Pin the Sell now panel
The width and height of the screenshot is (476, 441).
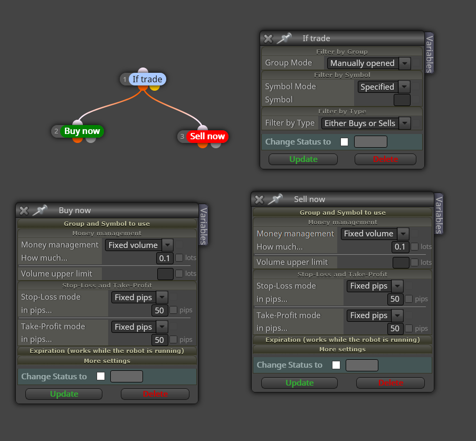click(x=275, y=199)
